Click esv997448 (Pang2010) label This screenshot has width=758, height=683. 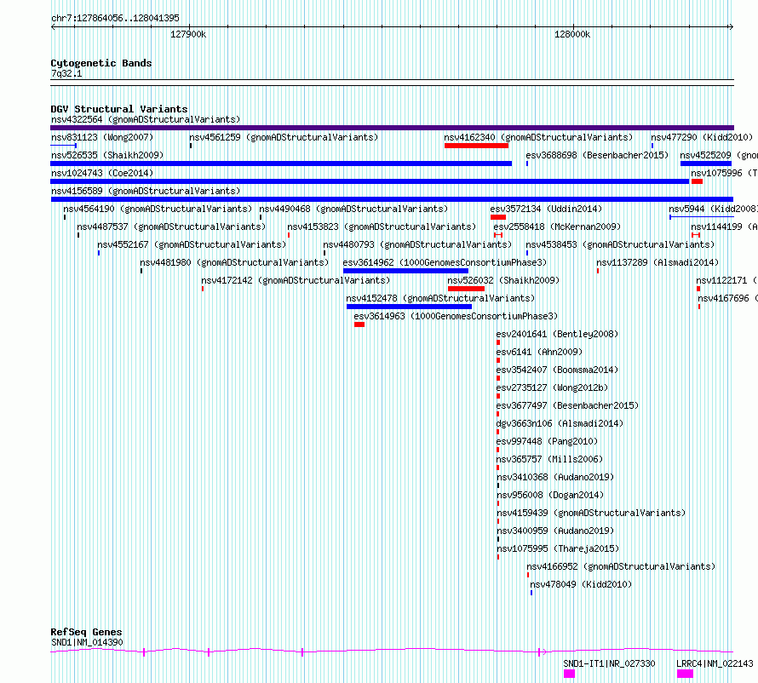click(x=548, y=441)
